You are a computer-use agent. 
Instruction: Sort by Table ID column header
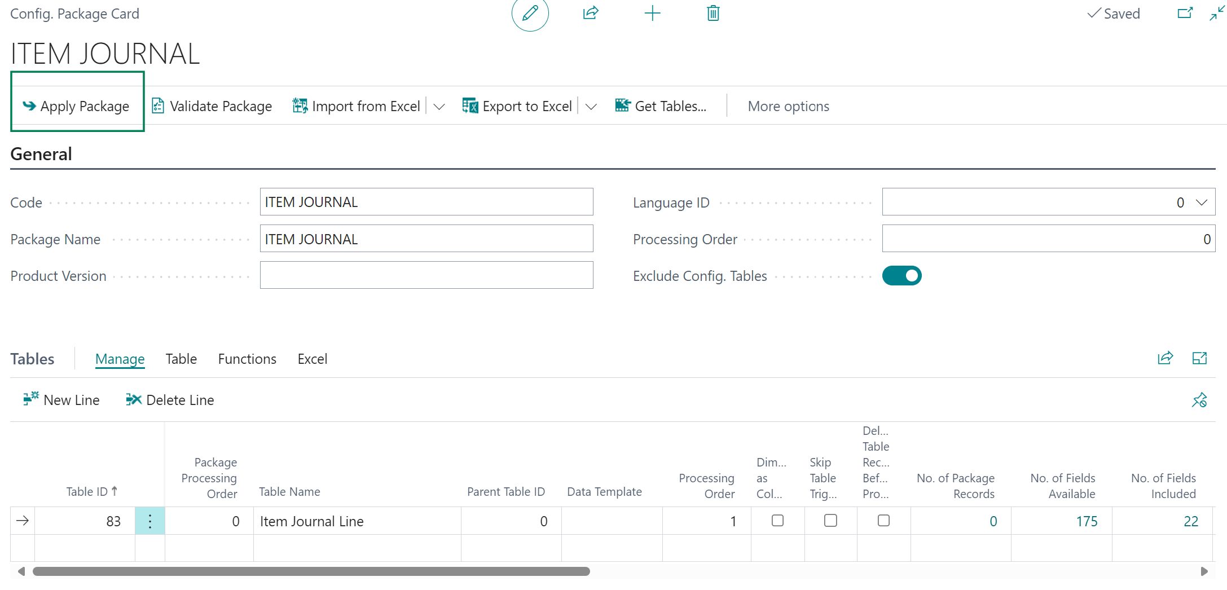pyautogui.click(x=91, y=491)
